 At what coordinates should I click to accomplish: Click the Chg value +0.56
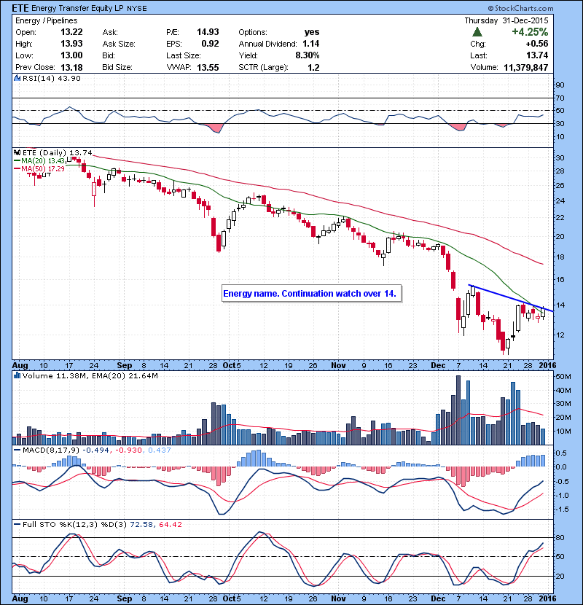point(536,44)
